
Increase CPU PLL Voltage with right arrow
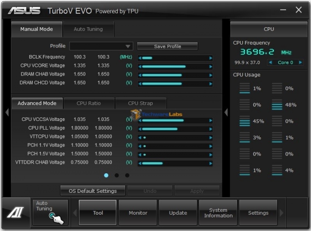211,129
